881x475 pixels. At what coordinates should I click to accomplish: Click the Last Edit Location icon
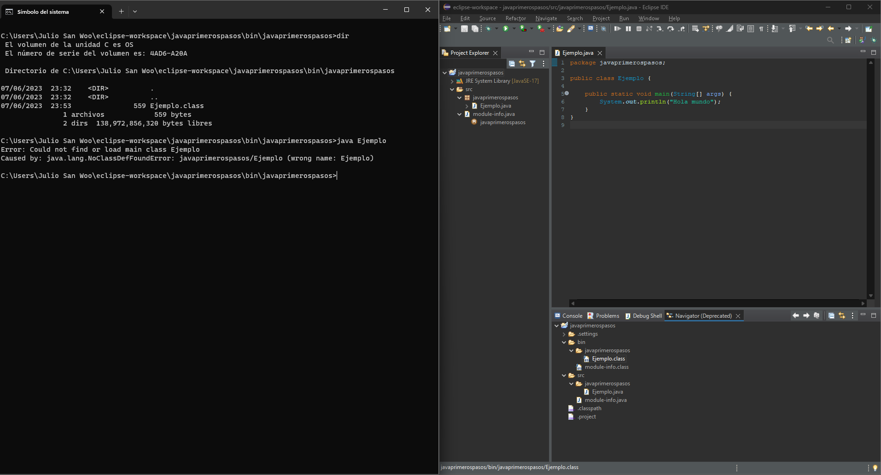pyautogui.click(x=809, y=29)
